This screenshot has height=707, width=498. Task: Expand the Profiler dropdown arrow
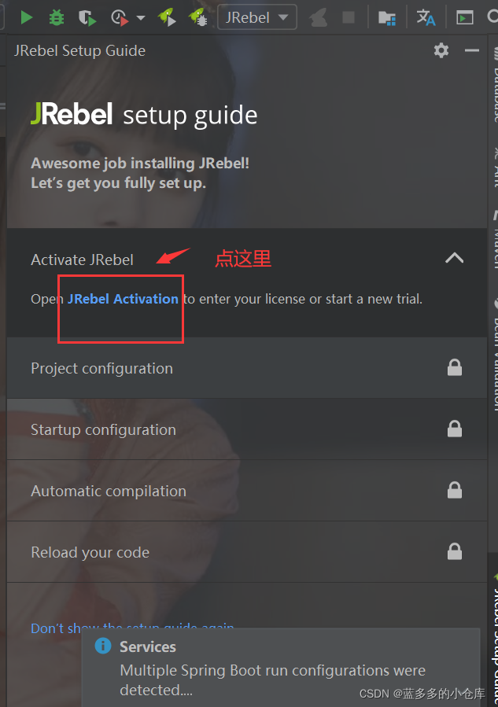click(141, 17)
